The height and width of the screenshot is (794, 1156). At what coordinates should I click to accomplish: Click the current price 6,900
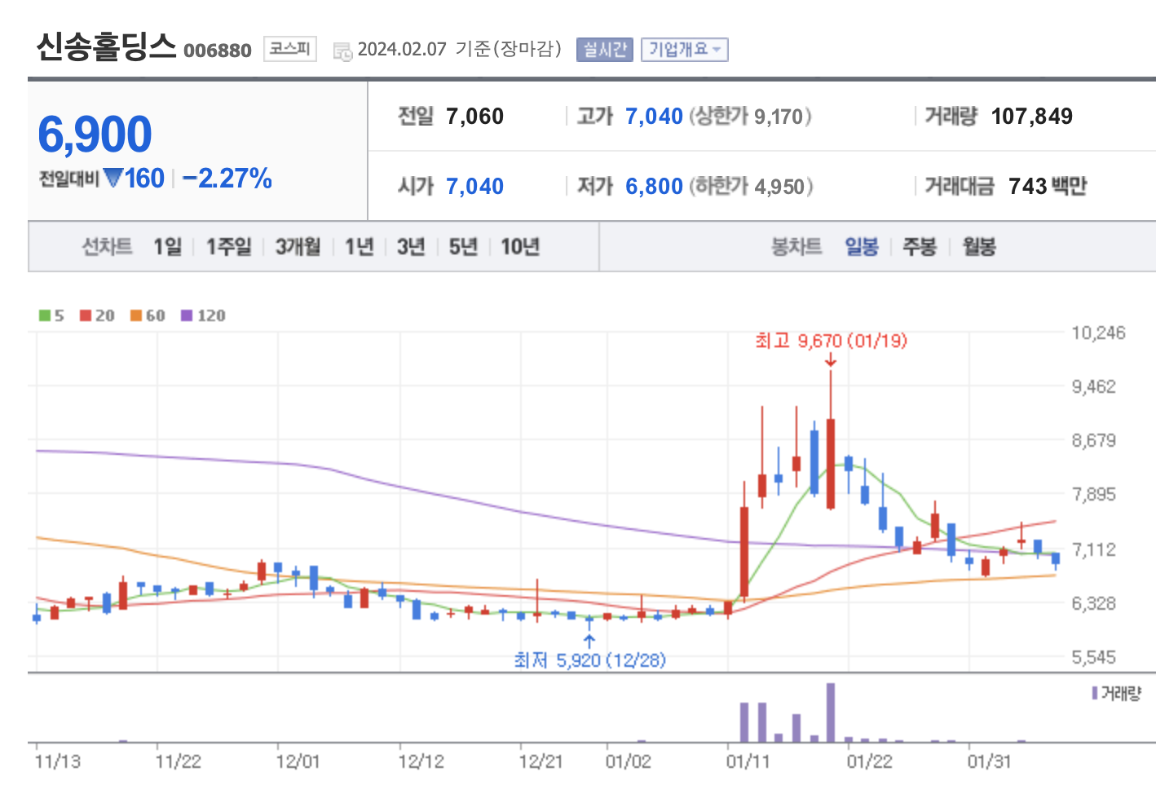95,135
